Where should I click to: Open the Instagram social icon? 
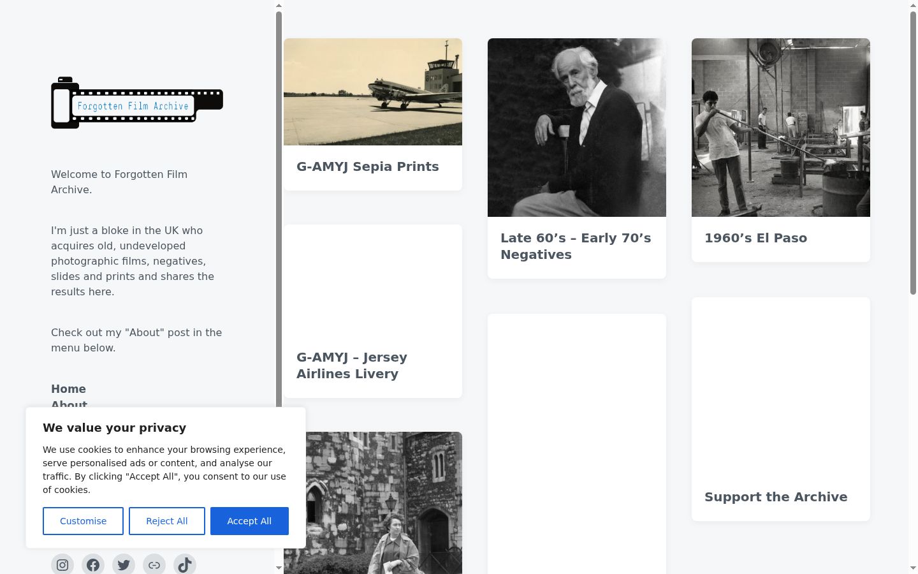[62, 564]
